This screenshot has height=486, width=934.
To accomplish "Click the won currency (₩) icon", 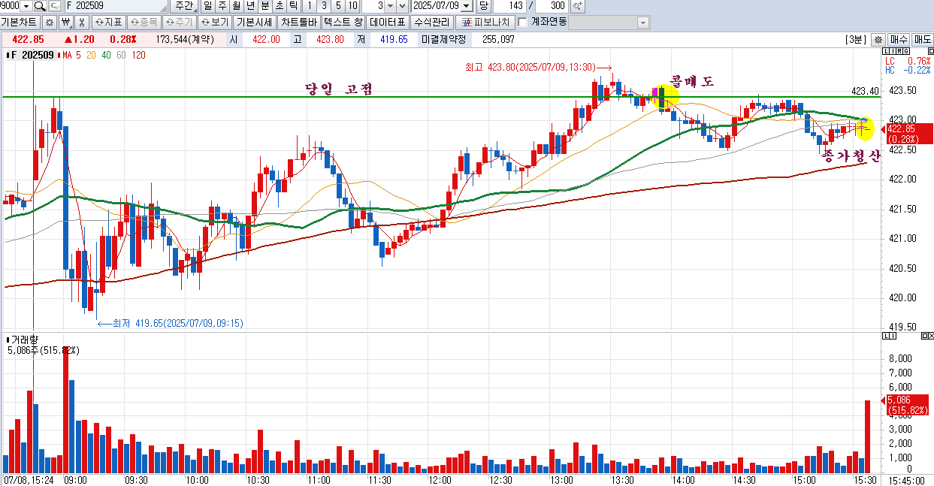I will (65, 23).
